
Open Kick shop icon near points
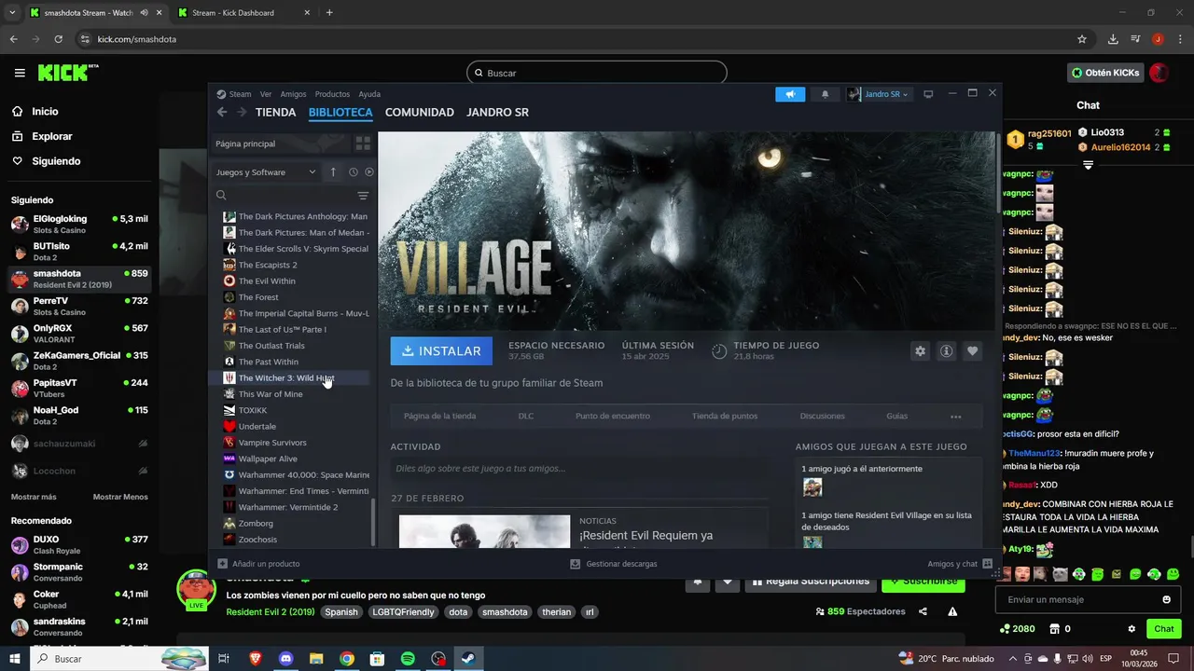click(1054, 629)
